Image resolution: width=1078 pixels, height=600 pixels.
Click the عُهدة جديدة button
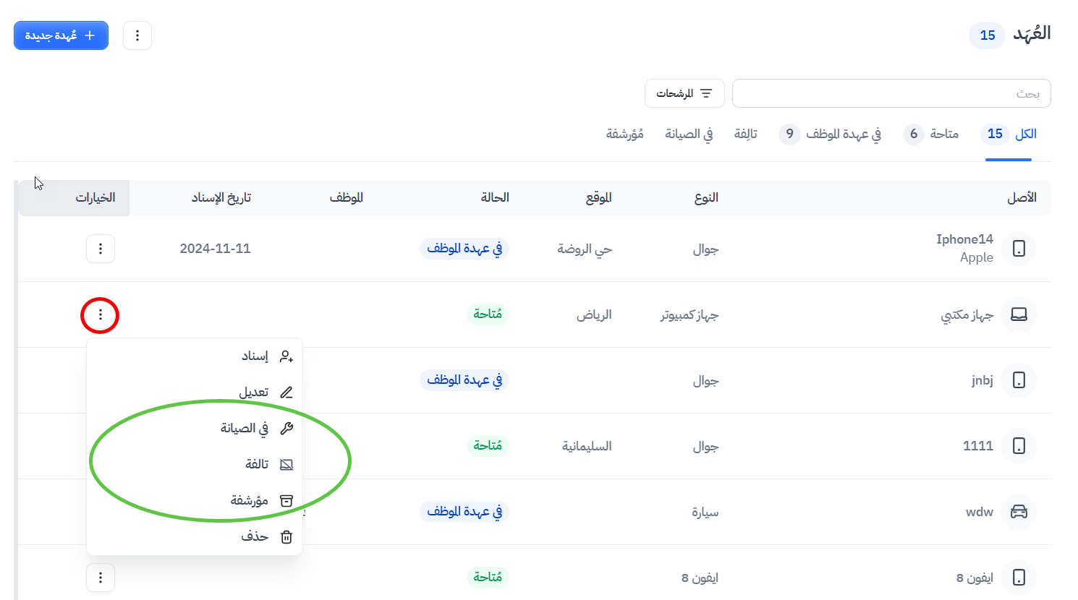click(61, 35)
